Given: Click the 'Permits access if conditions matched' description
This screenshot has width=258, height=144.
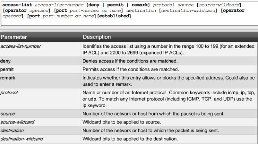Looking at the screenshot, I should coord(130,69).
